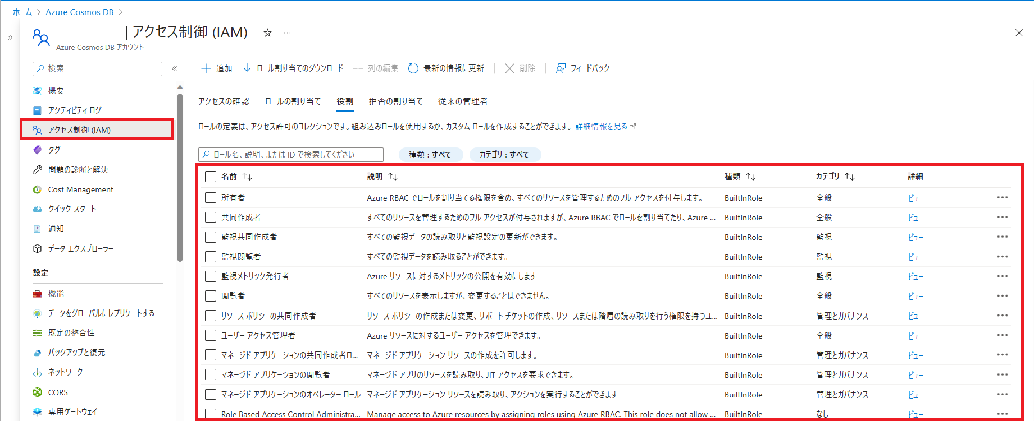Screen dimensions: 1034x421
Task: Click ビュー link for ユーザー アクセス管理者 row
Action: point(915,336)
